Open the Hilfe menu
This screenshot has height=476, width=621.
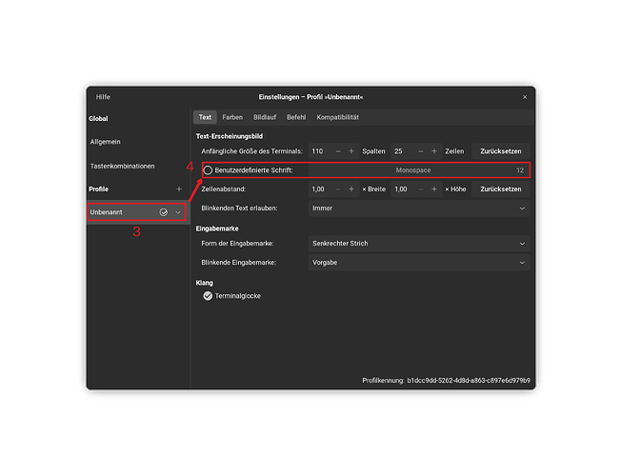pos(103,97)
